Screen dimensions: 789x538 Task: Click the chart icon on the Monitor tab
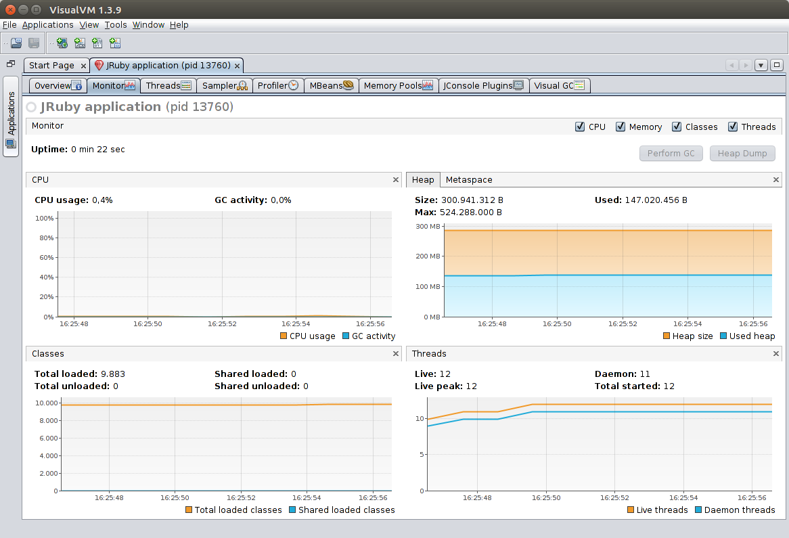point(131,86)
